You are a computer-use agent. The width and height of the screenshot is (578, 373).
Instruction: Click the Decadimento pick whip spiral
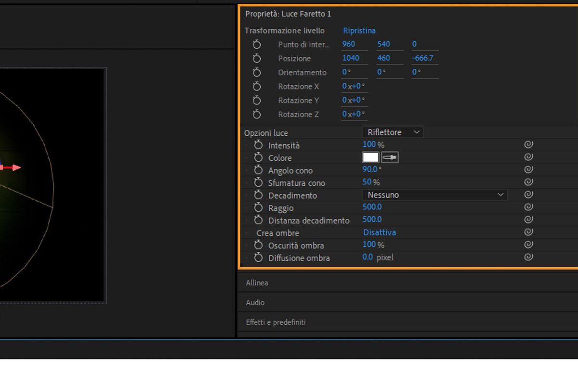click(x=528, y=194)
